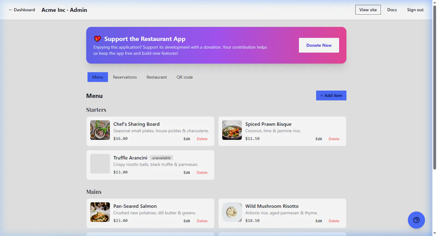Click Truffle Arancini empty image placeholder
The height and width of the screenshot is (236, 437).
coord(100,164)
